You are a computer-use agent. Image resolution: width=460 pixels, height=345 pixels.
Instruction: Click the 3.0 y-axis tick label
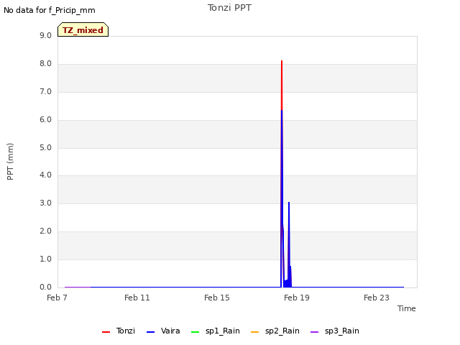click(45, 203)
